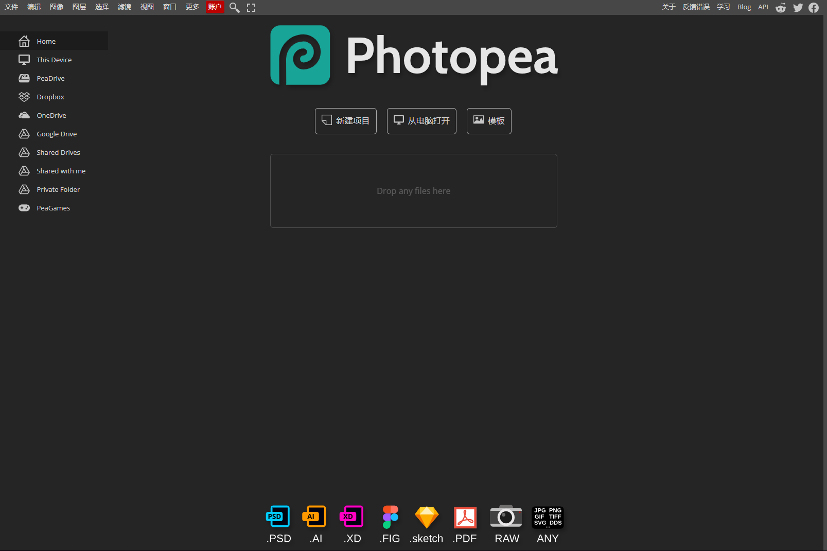Select the OneDrive label in sidebar

coord(51,115)
